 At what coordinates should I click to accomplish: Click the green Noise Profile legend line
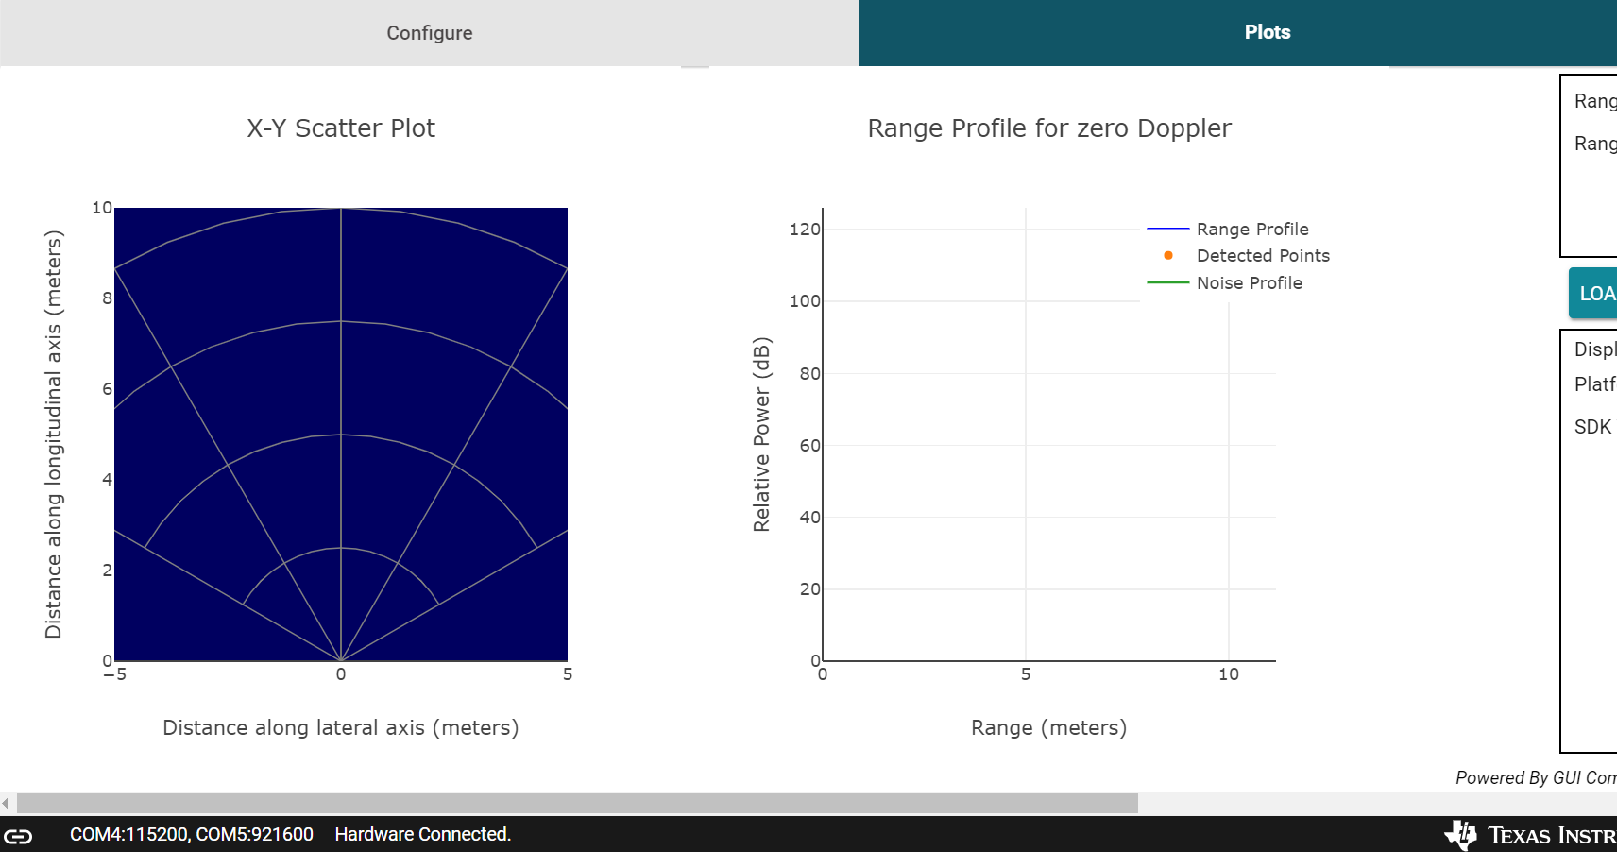pos(1168,282)
